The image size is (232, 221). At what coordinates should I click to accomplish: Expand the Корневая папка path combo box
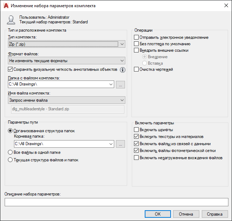click(64, 144)
